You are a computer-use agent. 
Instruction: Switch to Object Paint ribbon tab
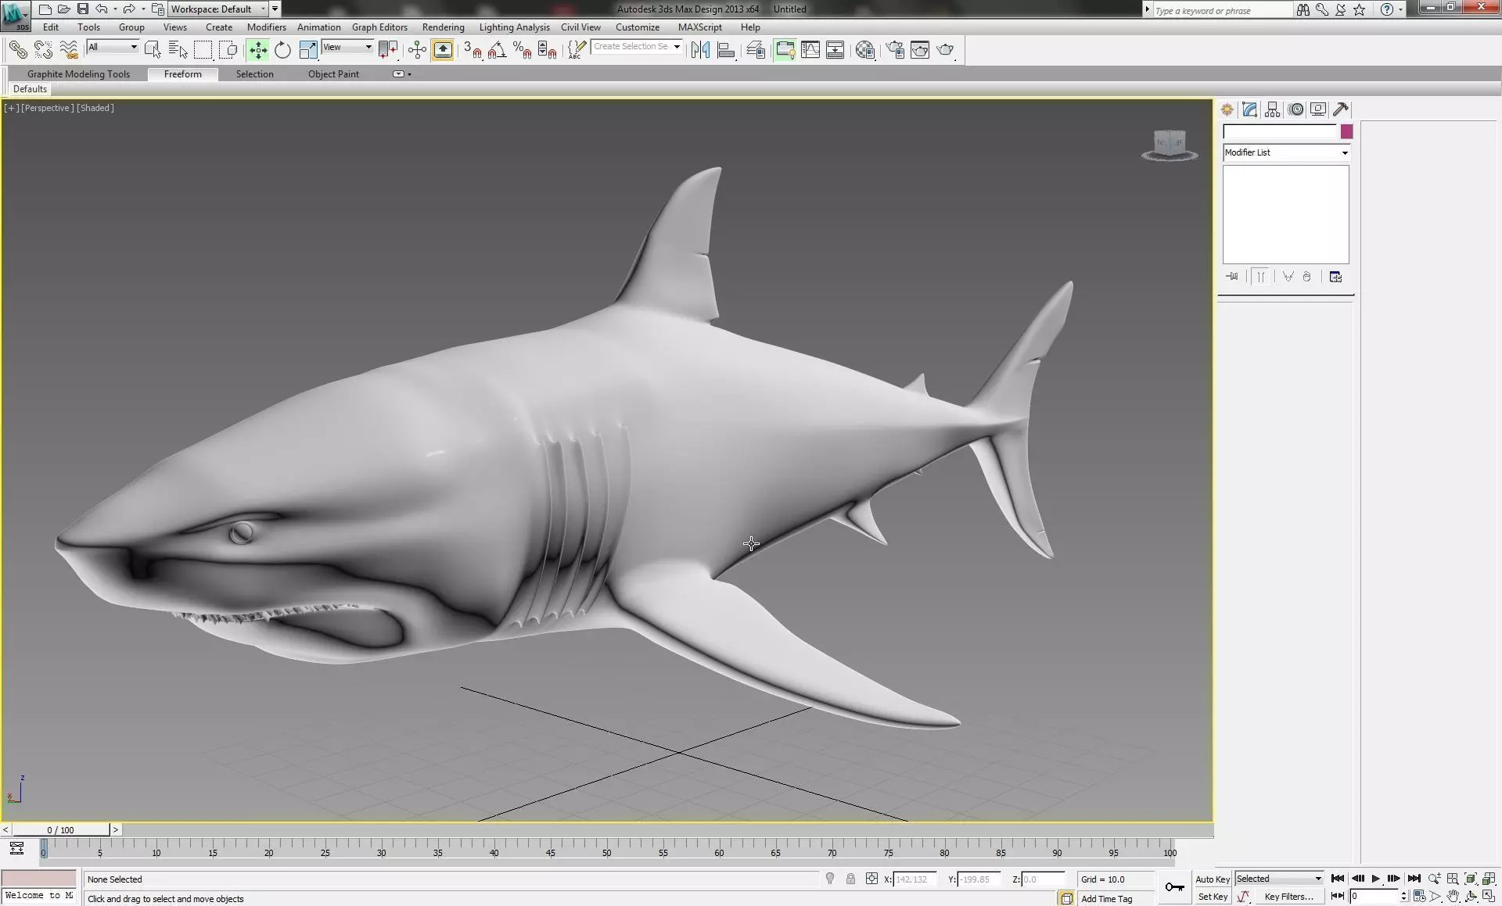click(x=333, y=74)
